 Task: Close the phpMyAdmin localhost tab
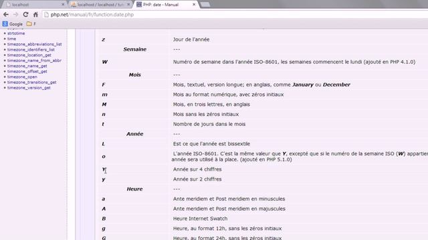coord(128,5)
